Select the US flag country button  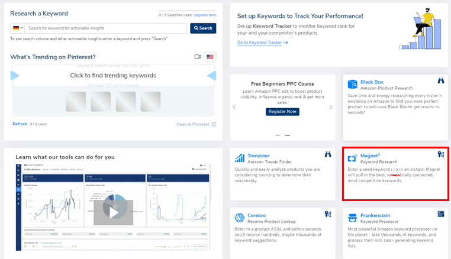pyautogui.click(x=210, y=57)
